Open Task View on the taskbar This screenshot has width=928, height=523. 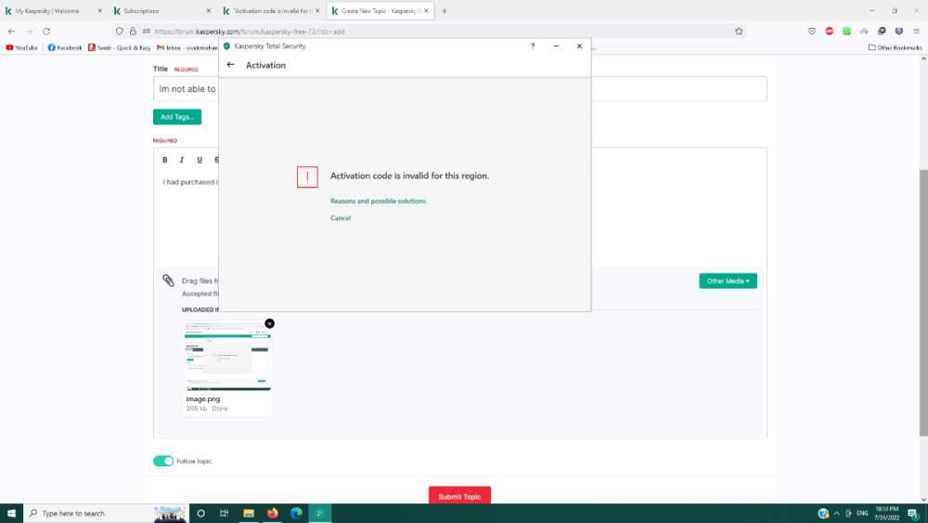225,514
